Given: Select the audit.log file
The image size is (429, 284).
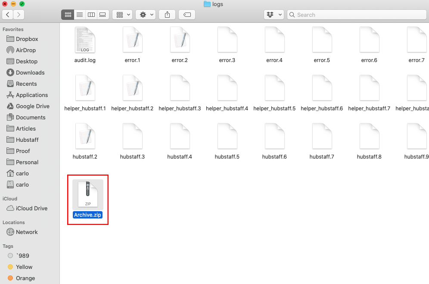Looking at the screenshot, I should pos(85,45).
